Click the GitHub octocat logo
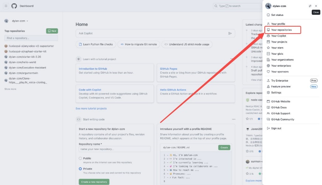 pos(14,6)
